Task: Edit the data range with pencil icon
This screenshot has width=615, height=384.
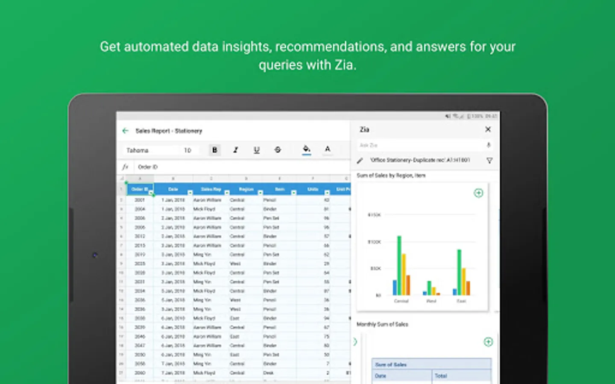Action: click(360, 160)
